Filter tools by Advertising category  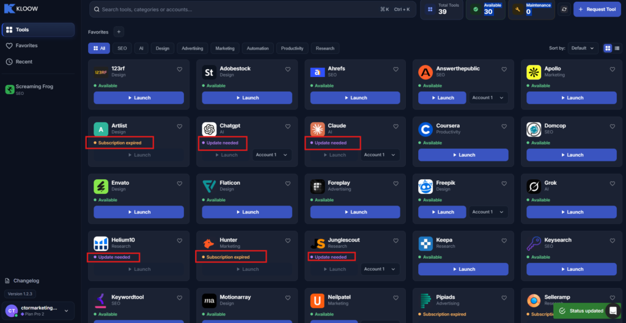(193, 48)
